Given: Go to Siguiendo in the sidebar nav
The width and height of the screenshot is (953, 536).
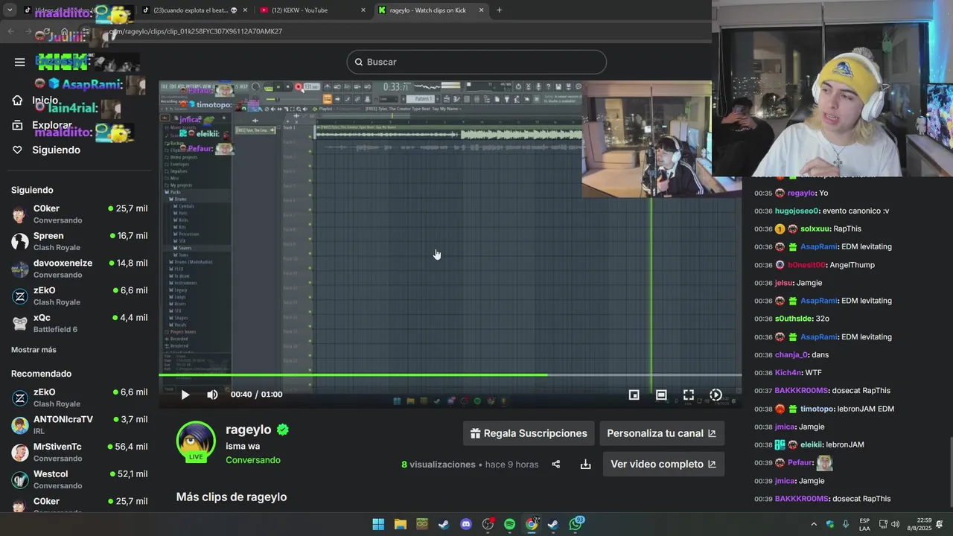Looking at the screenshot, I should (56, 150).
